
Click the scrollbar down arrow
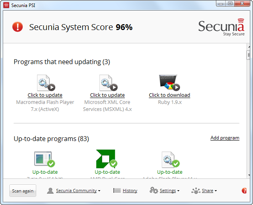click(x=249, y=175)
